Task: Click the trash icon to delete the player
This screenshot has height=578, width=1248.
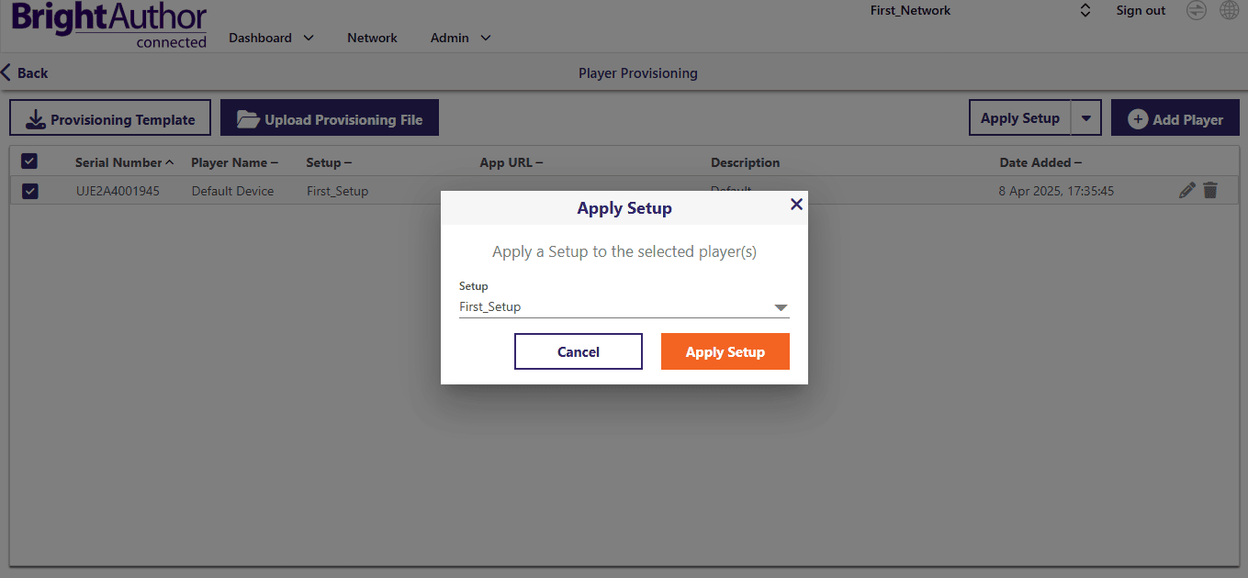Action: tap(1210, 189)
